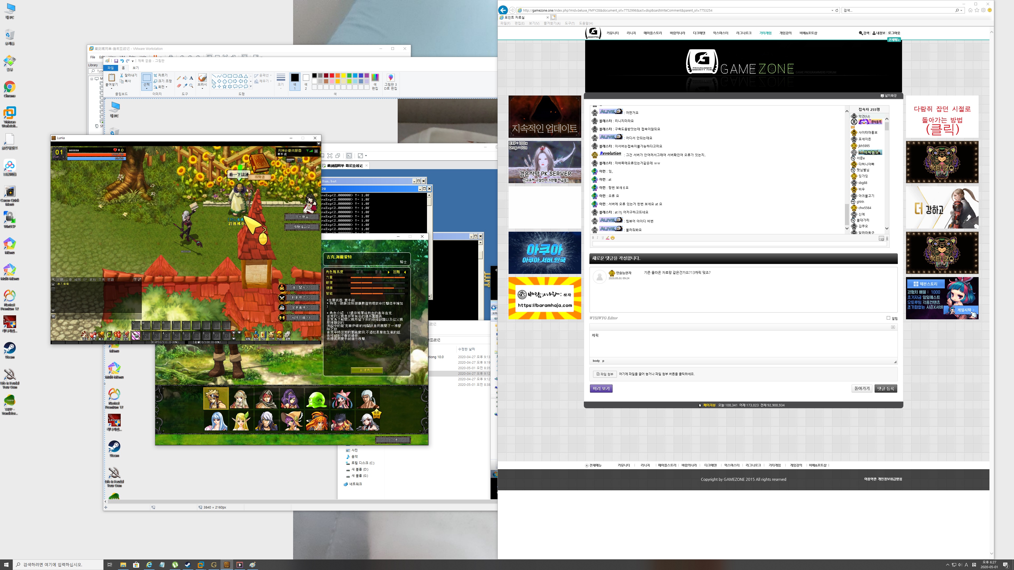Click the 미리 보기 preview button
The image size is (1014, 570).
[601, 388]
